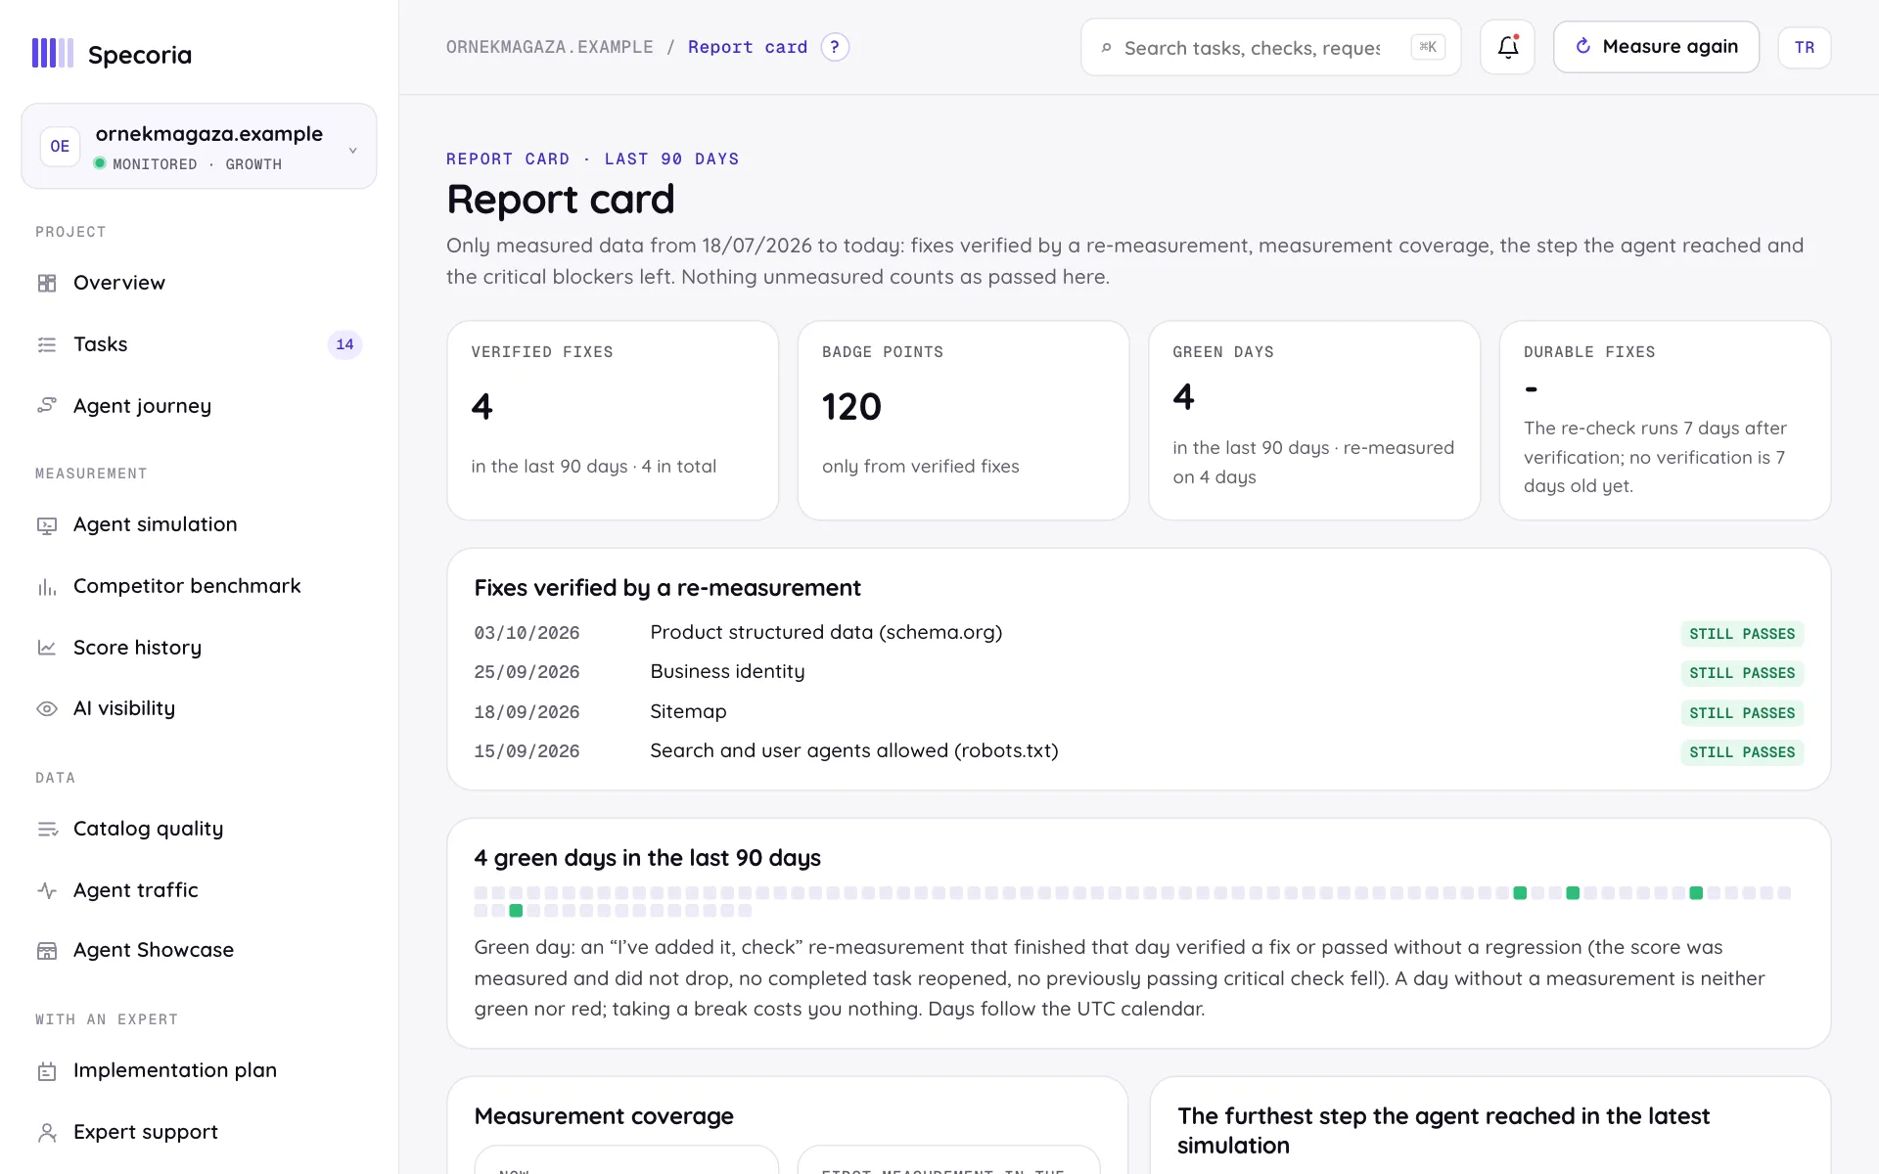Screen dimensions: 1879x1174
Task: Click the Agent simulation monitor icon
Action: tap(47, 525)
